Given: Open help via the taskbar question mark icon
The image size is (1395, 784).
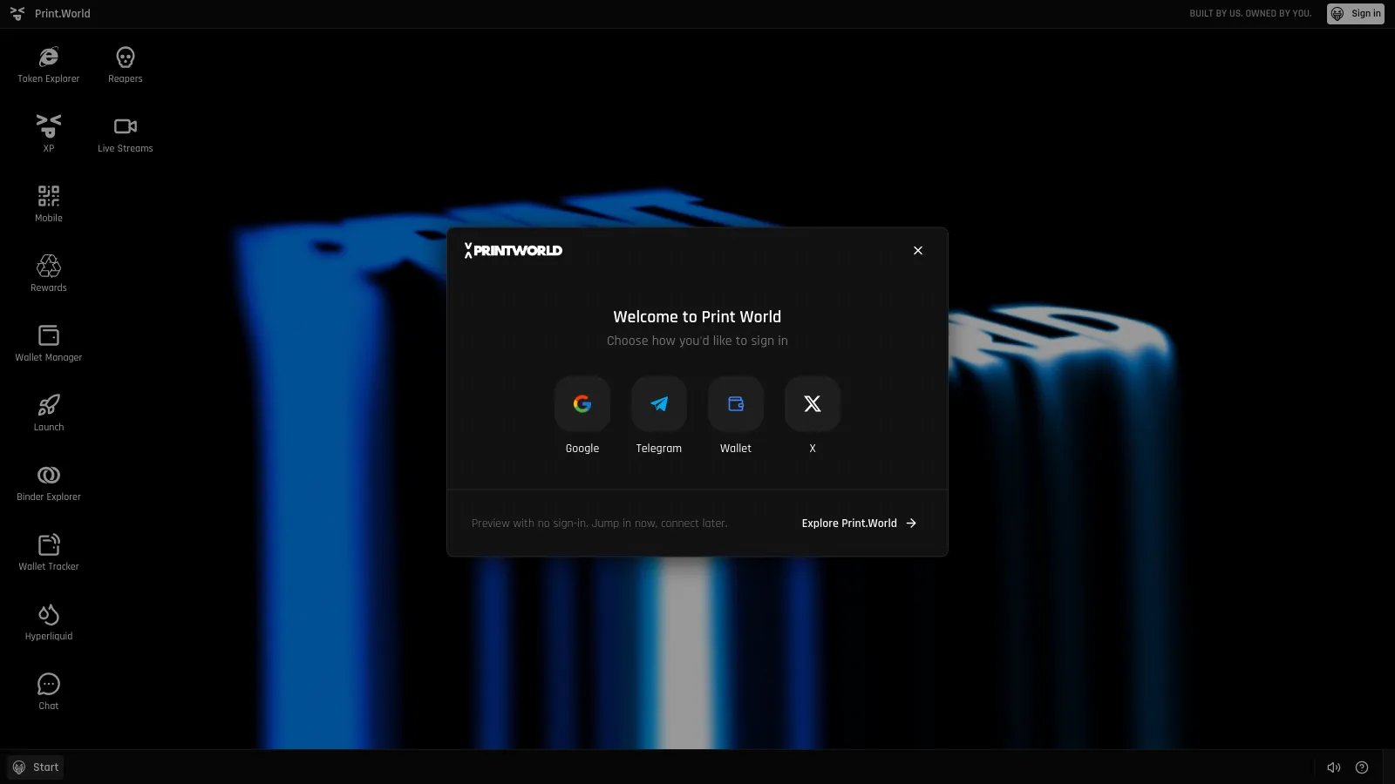Looking at the screenshot, I should (x=1362, y=767).
